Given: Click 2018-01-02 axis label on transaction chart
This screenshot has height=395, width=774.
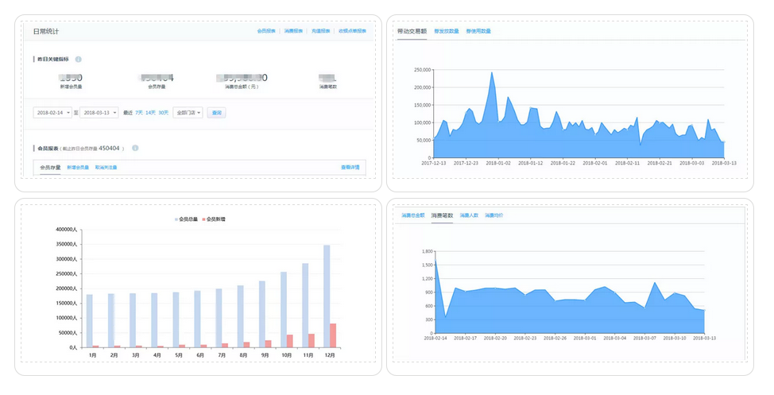Looking at the screenshot, I should (x=498, y=163).
